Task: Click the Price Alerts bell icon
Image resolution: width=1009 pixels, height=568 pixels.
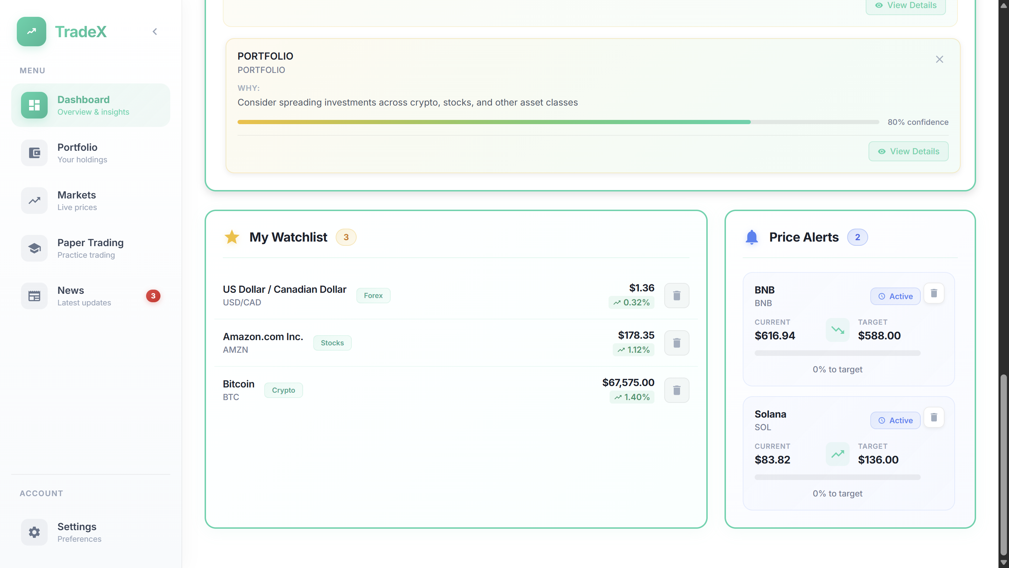Action: 751,237
